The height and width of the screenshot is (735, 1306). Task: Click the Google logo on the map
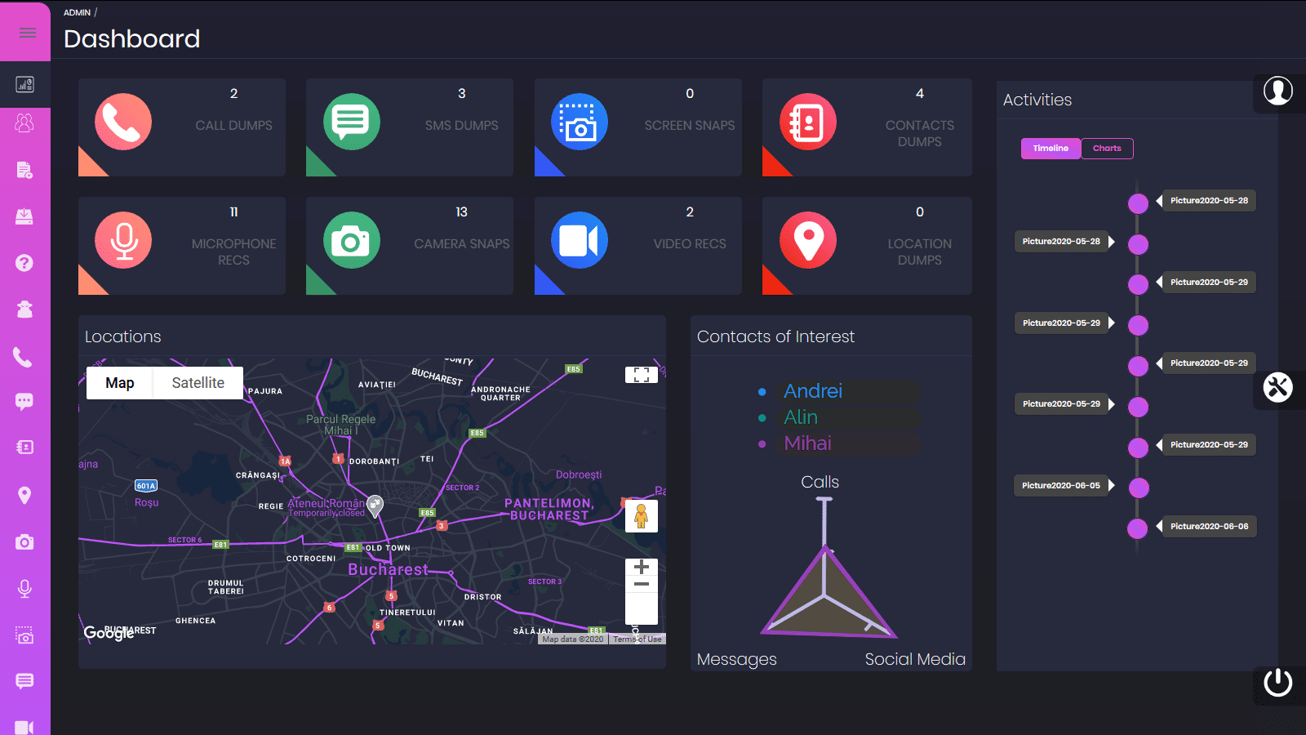[107, 631]
